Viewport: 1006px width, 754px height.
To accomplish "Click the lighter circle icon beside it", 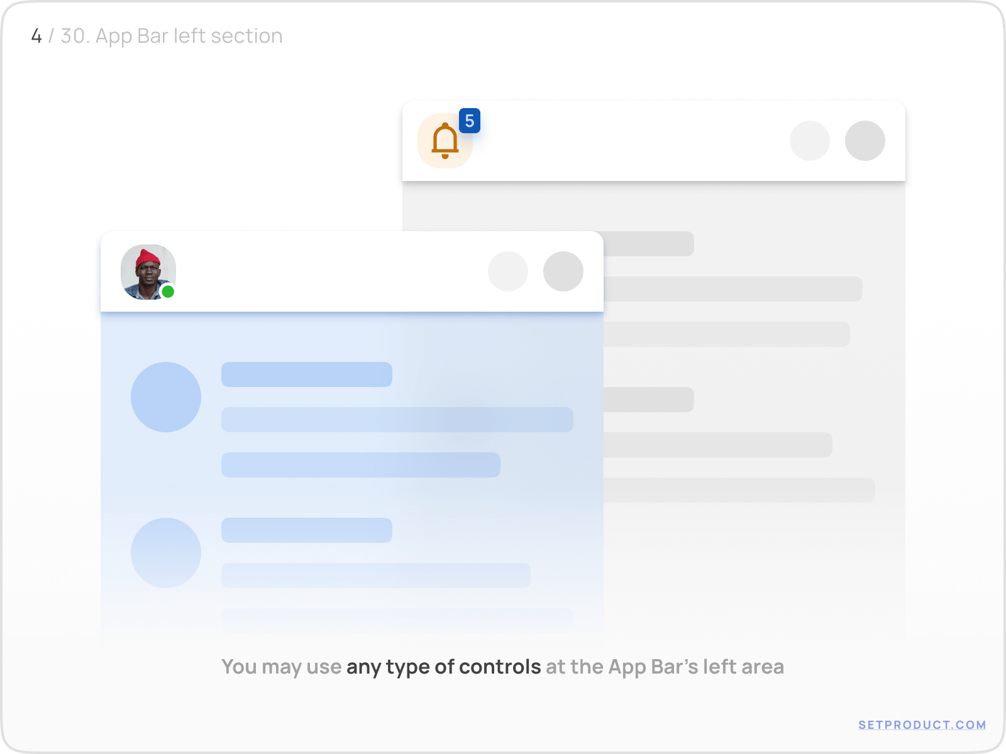I will [x=810, y=141].
